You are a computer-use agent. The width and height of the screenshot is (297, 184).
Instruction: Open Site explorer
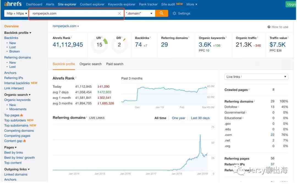pos(67,4)
